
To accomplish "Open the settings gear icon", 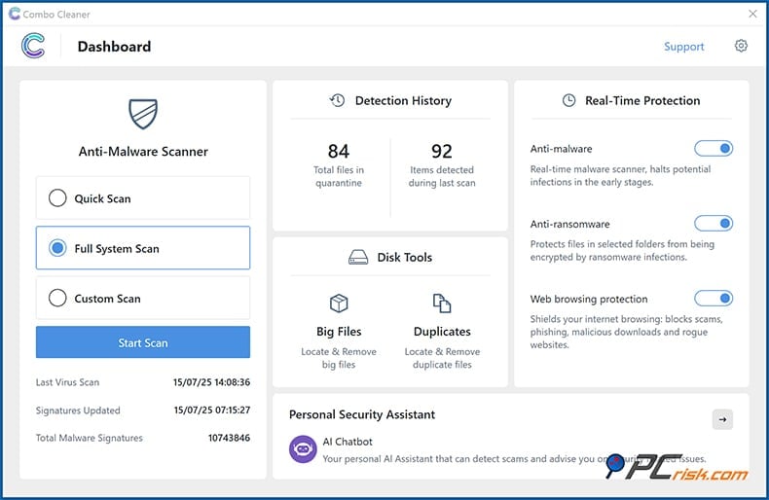I will 741,46.
